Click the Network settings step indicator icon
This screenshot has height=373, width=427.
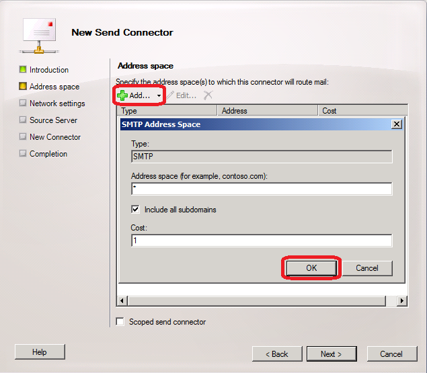[23, 103]
